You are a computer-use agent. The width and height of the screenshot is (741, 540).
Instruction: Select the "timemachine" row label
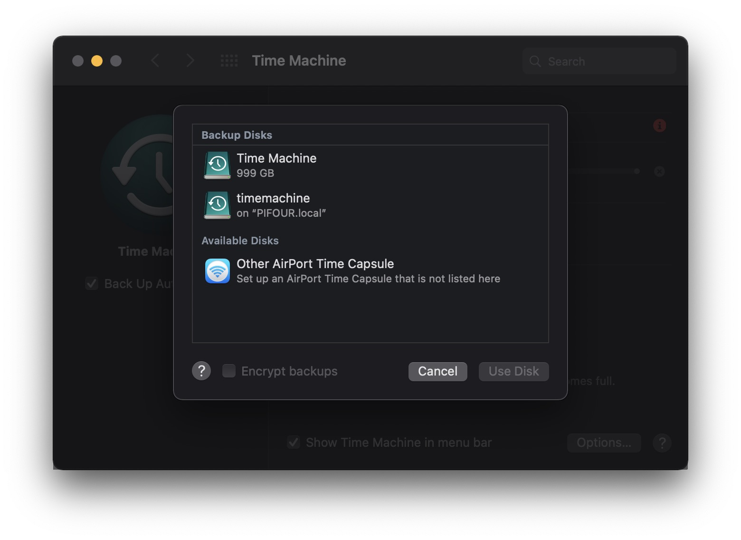click(273, 198)
